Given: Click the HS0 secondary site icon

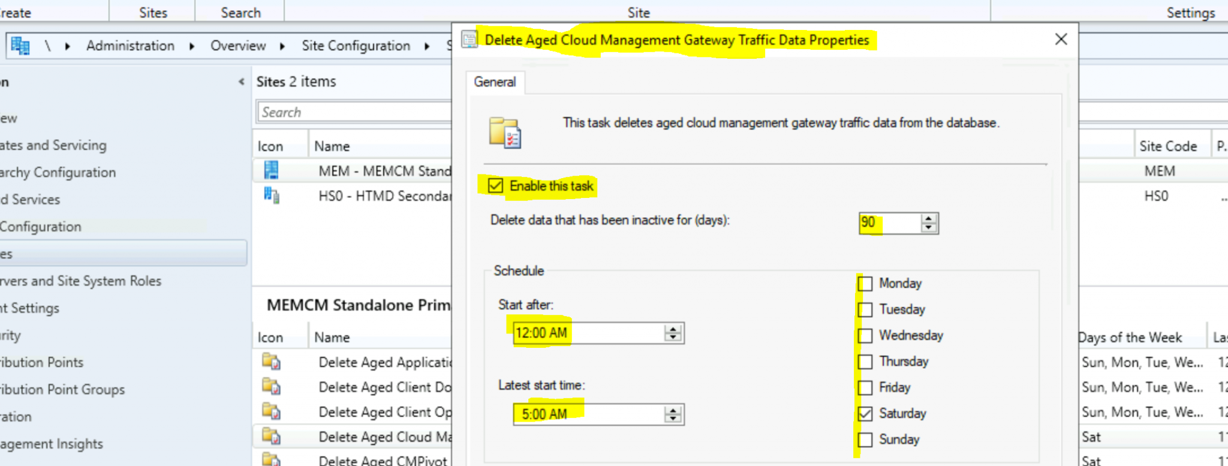Looking at the screenshot, I should (272, 196).
